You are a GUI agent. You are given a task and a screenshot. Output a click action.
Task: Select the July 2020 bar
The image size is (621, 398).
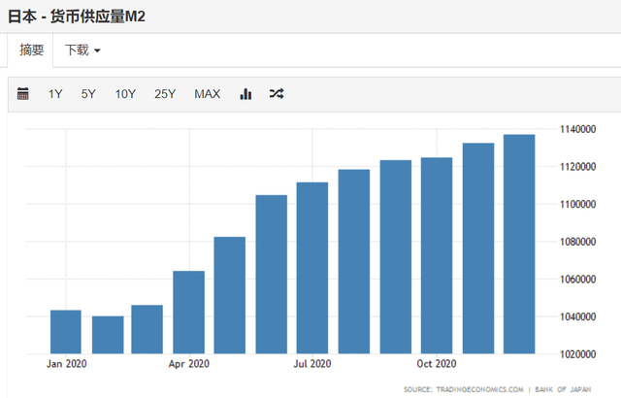click(312, 268)
